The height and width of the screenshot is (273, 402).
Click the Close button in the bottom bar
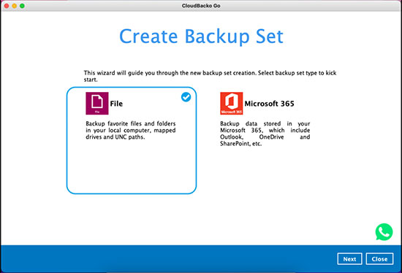(379, 259)
